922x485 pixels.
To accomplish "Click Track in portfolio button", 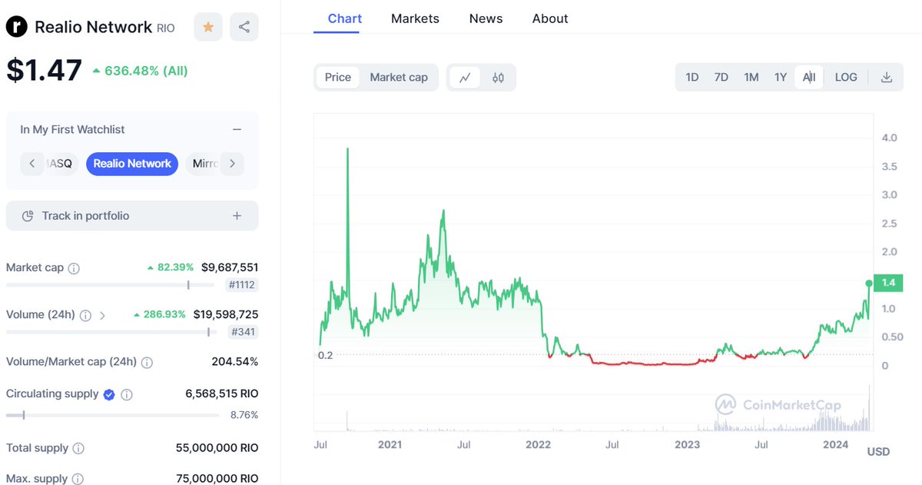I will (x=132, y=216).
